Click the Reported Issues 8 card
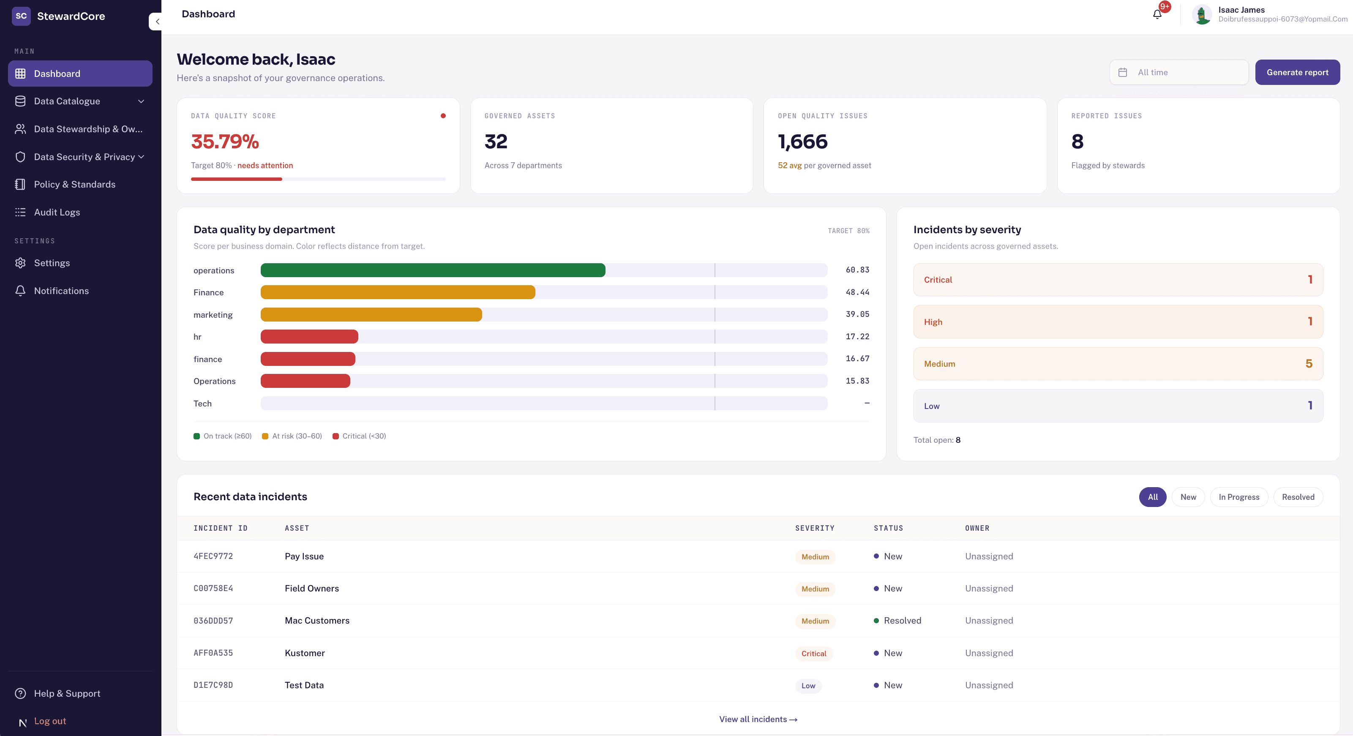 [x=1198, y=146]
